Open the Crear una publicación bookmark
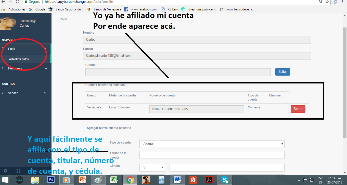This screenshot has height=185, width=347. pyautogui.click(x=199, y=9)
